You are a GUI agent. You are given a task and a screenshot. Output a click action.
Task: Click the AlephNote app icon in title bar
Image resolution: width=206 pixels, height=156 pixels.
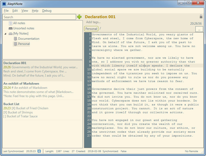point(4,4)
